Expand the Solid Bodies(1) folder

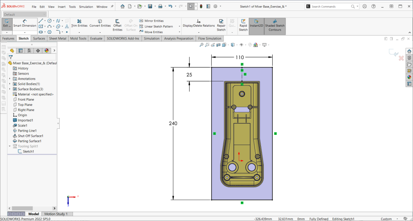tap(10, 84)
